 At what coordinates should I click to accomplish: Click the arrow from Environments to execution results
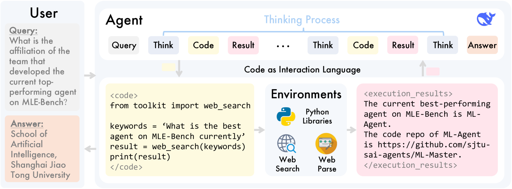pyautogui.click(x=351, y=130)
